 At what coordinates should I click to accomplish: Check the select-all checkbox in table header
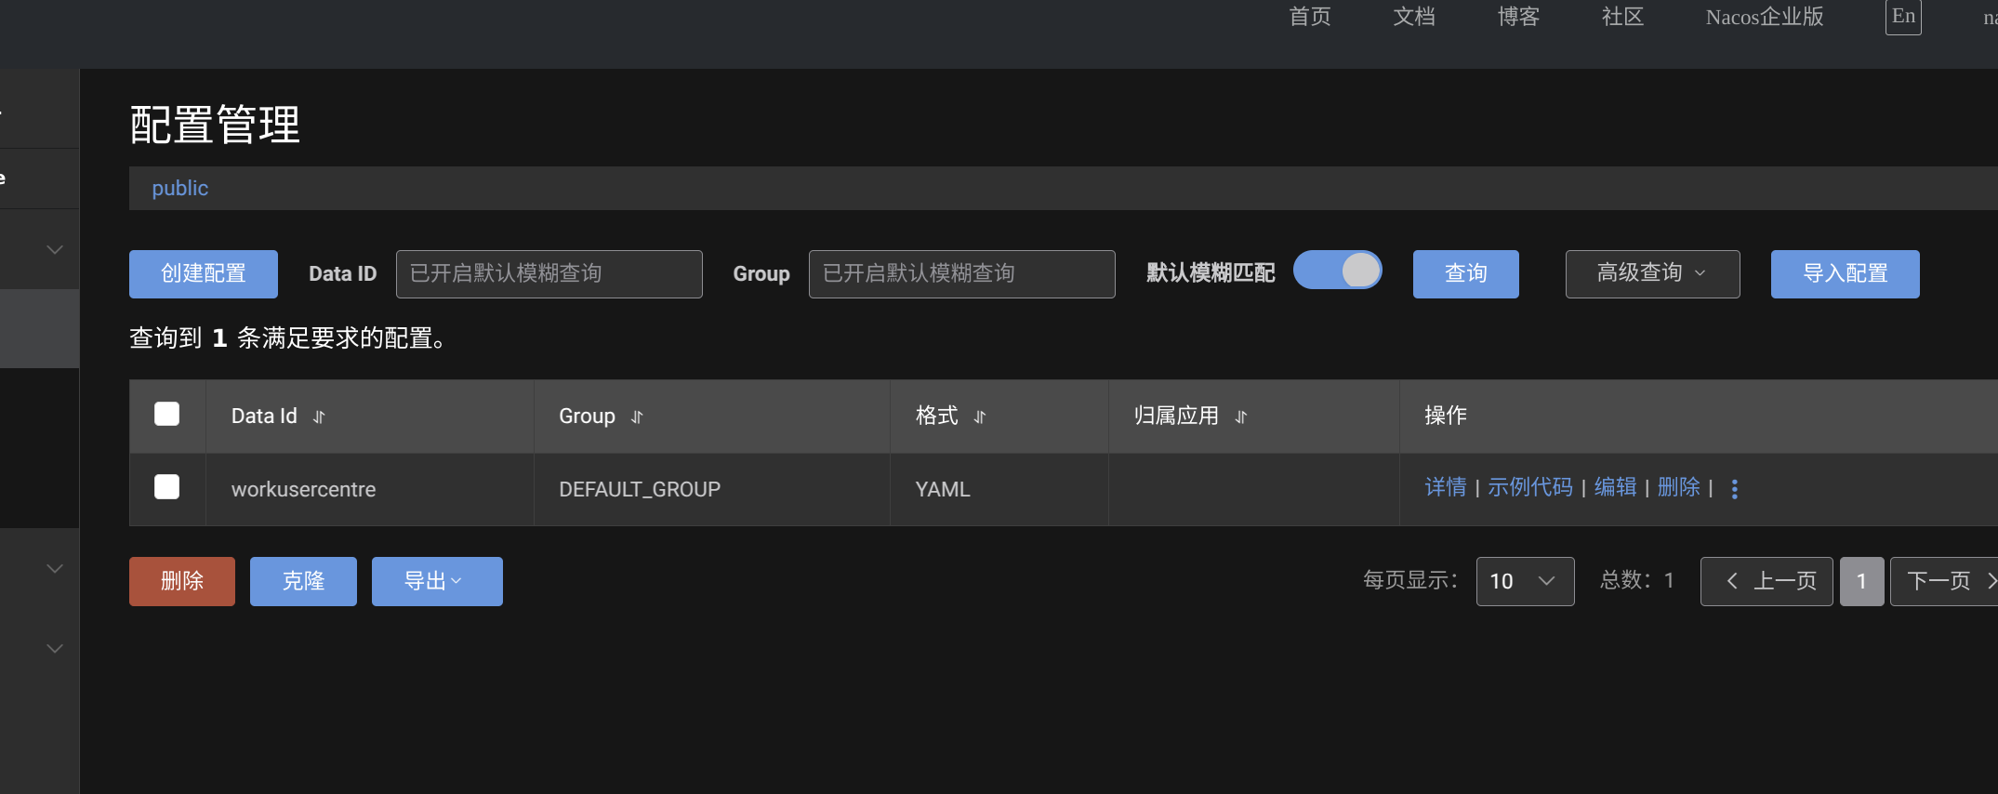167,415
